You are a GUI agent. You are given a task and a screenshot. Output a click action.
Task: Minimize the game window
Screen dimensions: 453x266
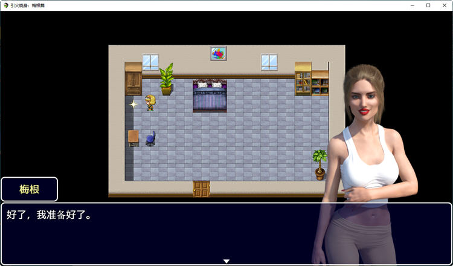tap(411, 5)
